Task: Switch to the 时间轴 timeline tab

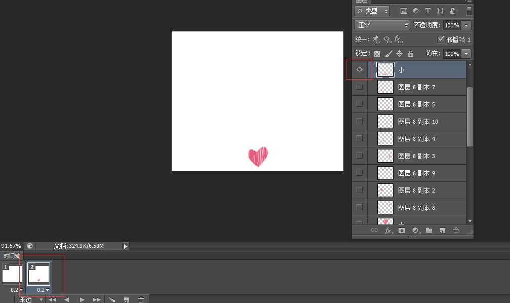Action: (11, 256)
